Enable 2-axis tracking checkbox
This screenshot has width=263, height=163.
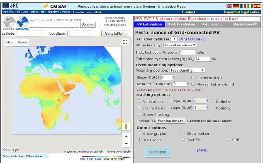(139, 114)
